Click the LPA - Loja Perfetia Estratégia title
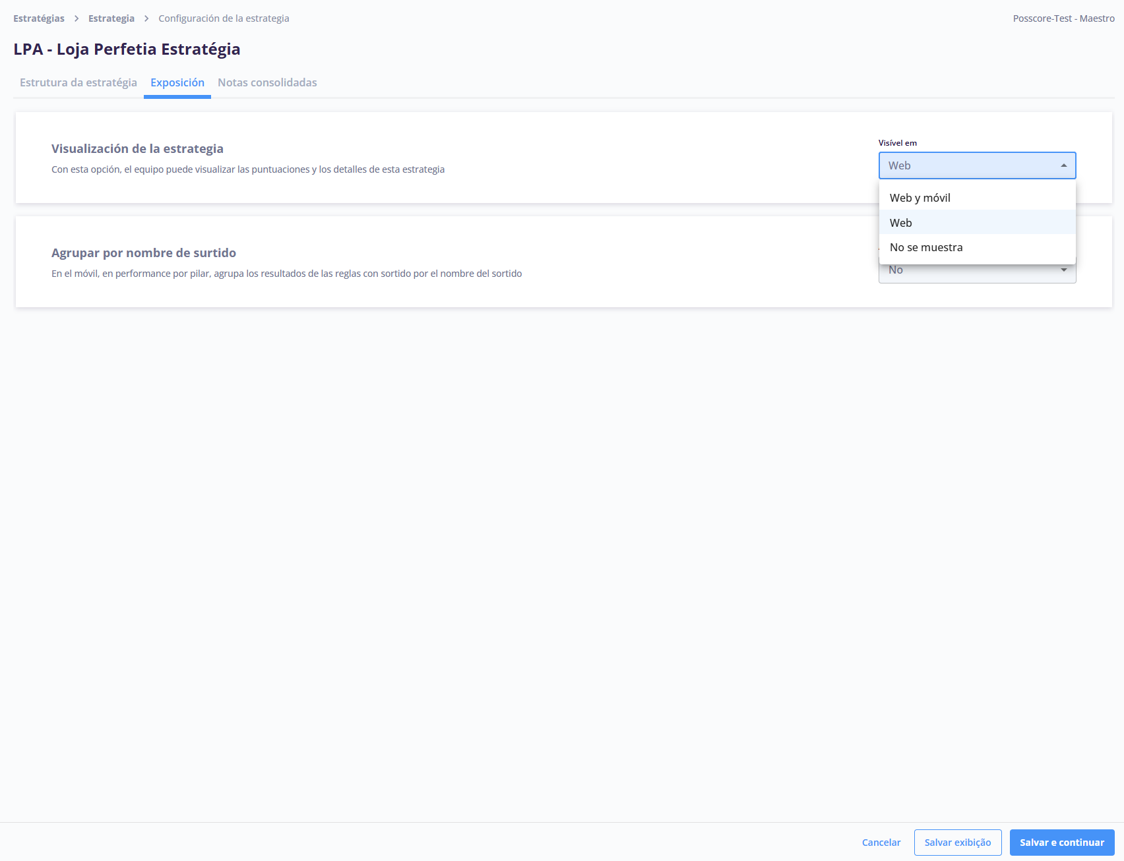The image size is (1124, 861). pos(127,49)
